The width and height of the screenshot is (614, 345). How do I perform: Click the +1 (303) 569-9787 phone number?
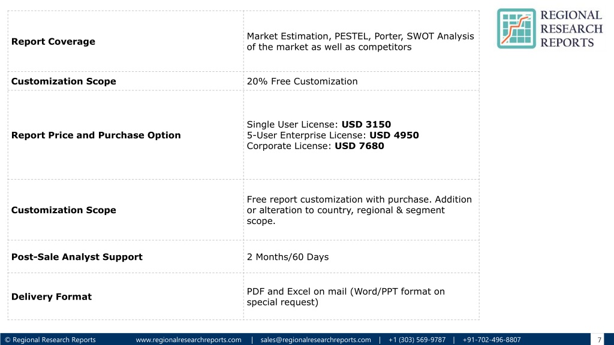click(417, 340)
